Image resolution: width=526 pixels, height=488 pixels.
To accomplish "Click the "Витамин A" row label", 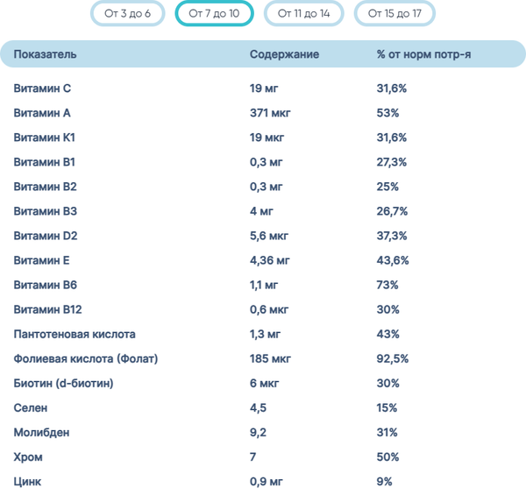I will click(x=43, y=113).
